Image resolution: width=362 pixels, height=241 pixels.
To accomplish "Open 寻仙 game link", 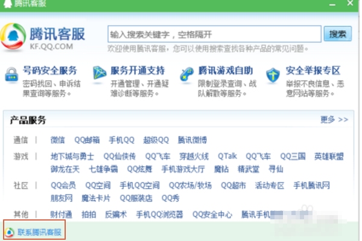I will [276, 169].
